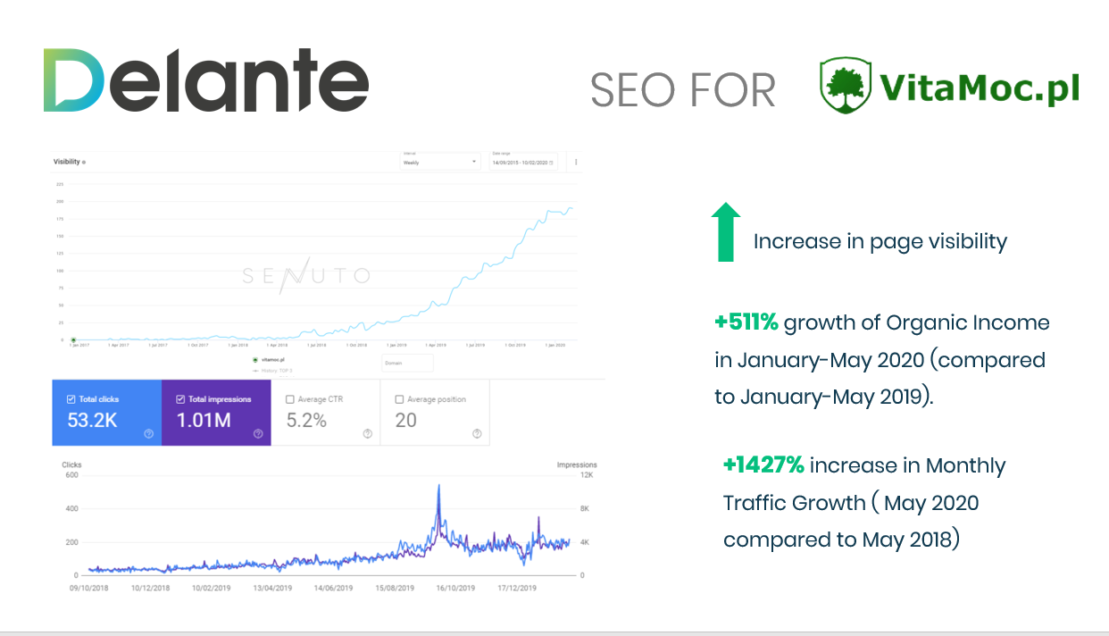Enable the Average CTR checkbox
Screen dimensions: 1109x636
(290, 399)
